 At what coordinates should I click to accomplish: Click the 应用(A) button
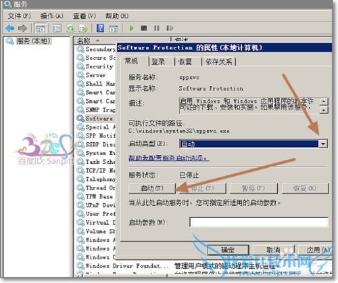click(316, 250)
